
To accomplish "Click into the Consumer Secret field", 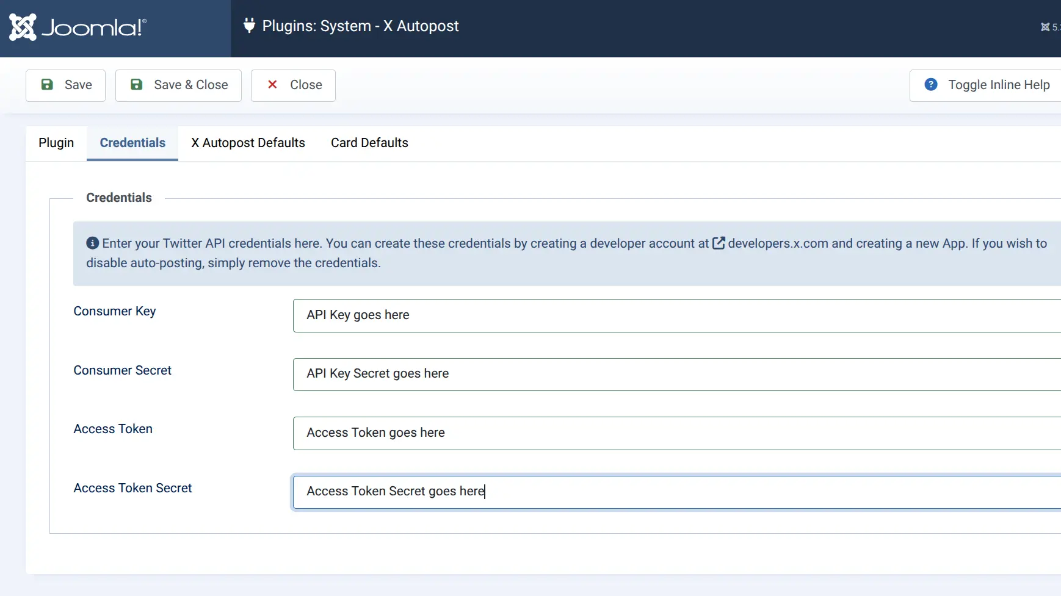I will pyautogui.click(x=672, y=374).
